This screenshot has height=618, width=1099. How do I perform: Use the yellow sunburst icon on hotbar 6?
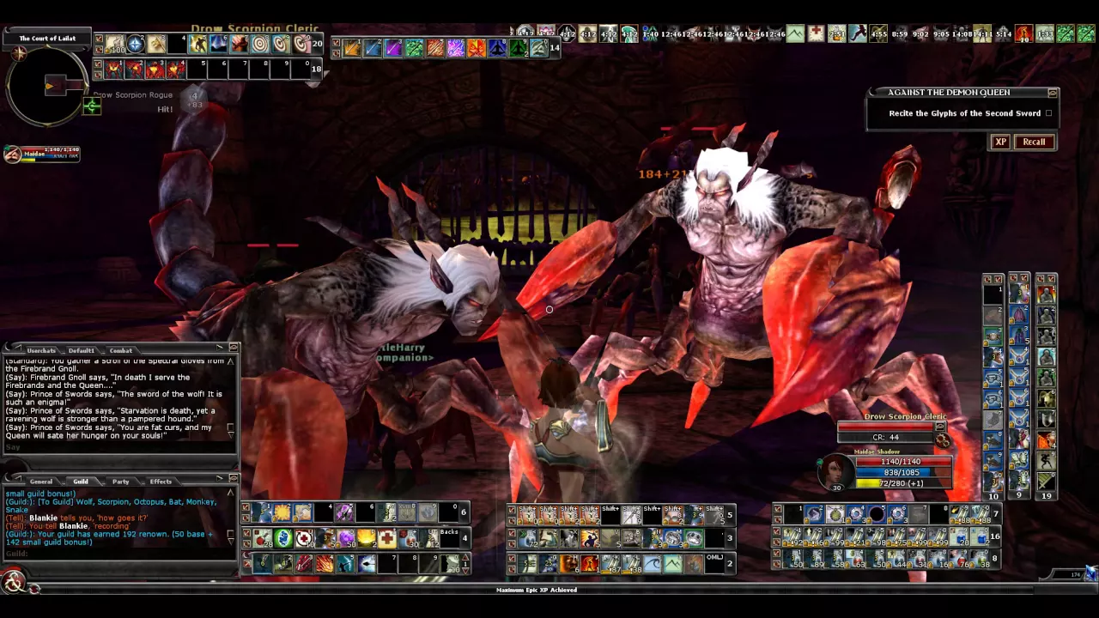tap(282, 512)
